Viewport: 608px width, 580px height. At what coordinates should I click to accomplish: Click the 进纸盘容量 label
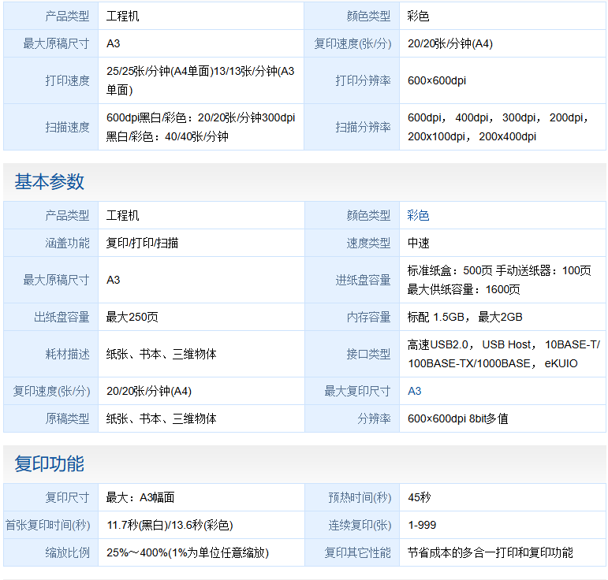(363, 280)
